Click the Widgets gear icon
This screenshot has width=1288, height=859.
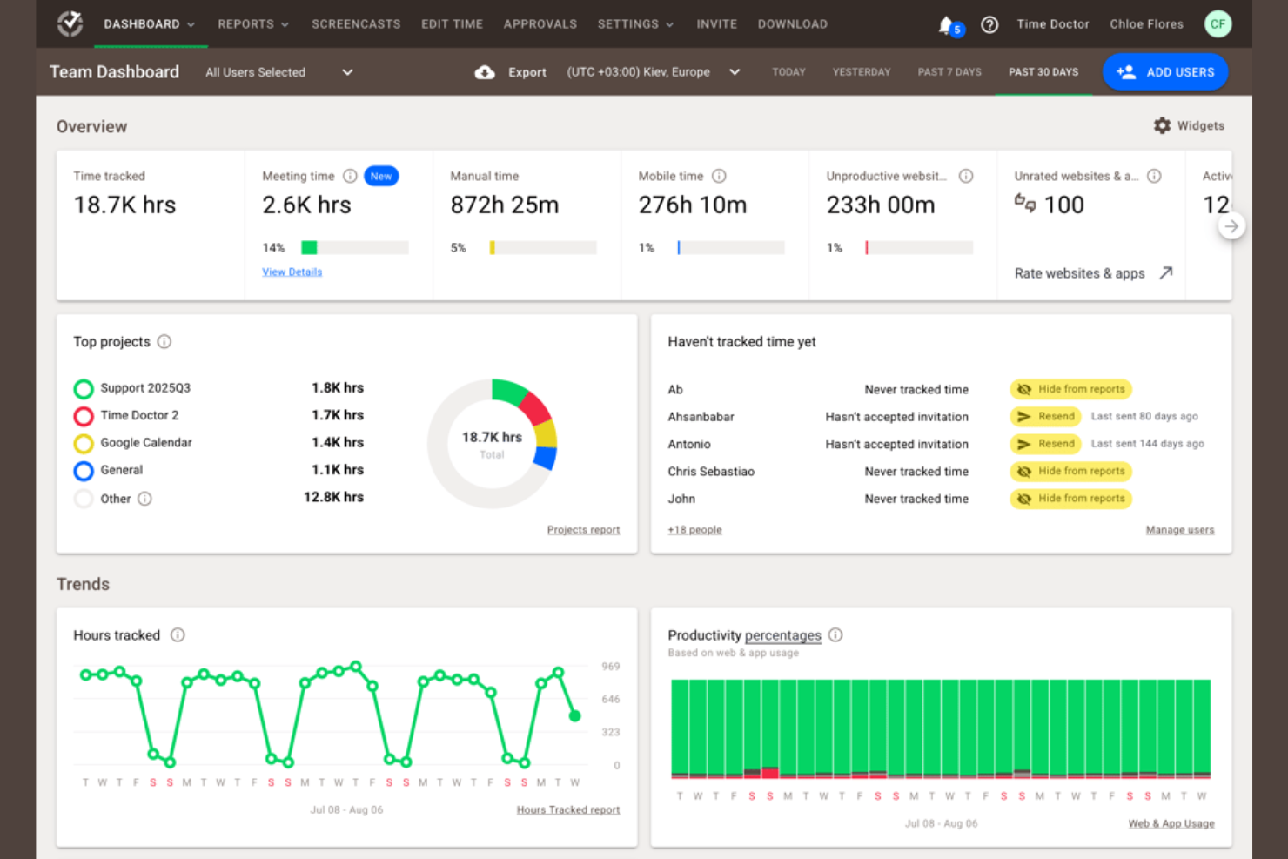[1162, 125]
